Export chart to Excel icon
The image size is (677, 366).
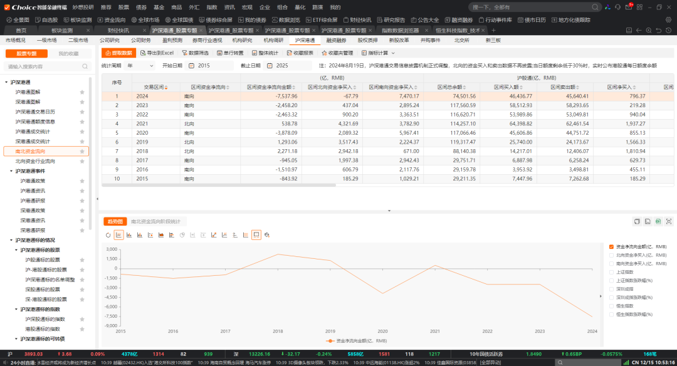(658, 221)
